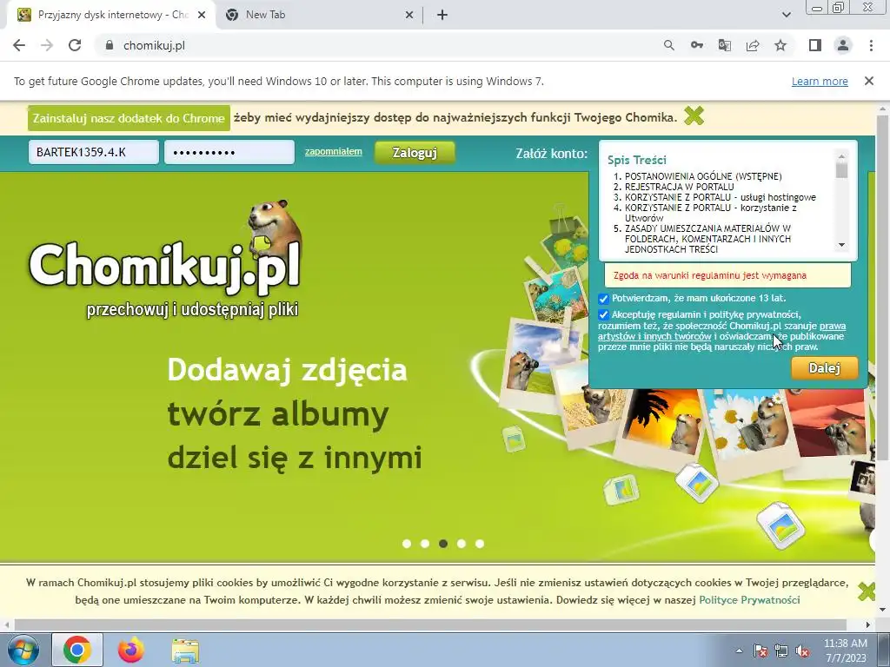The image size is (890, 667).
Task: Click the page vertical scrollbar down arrow
Action: (883, 611)
